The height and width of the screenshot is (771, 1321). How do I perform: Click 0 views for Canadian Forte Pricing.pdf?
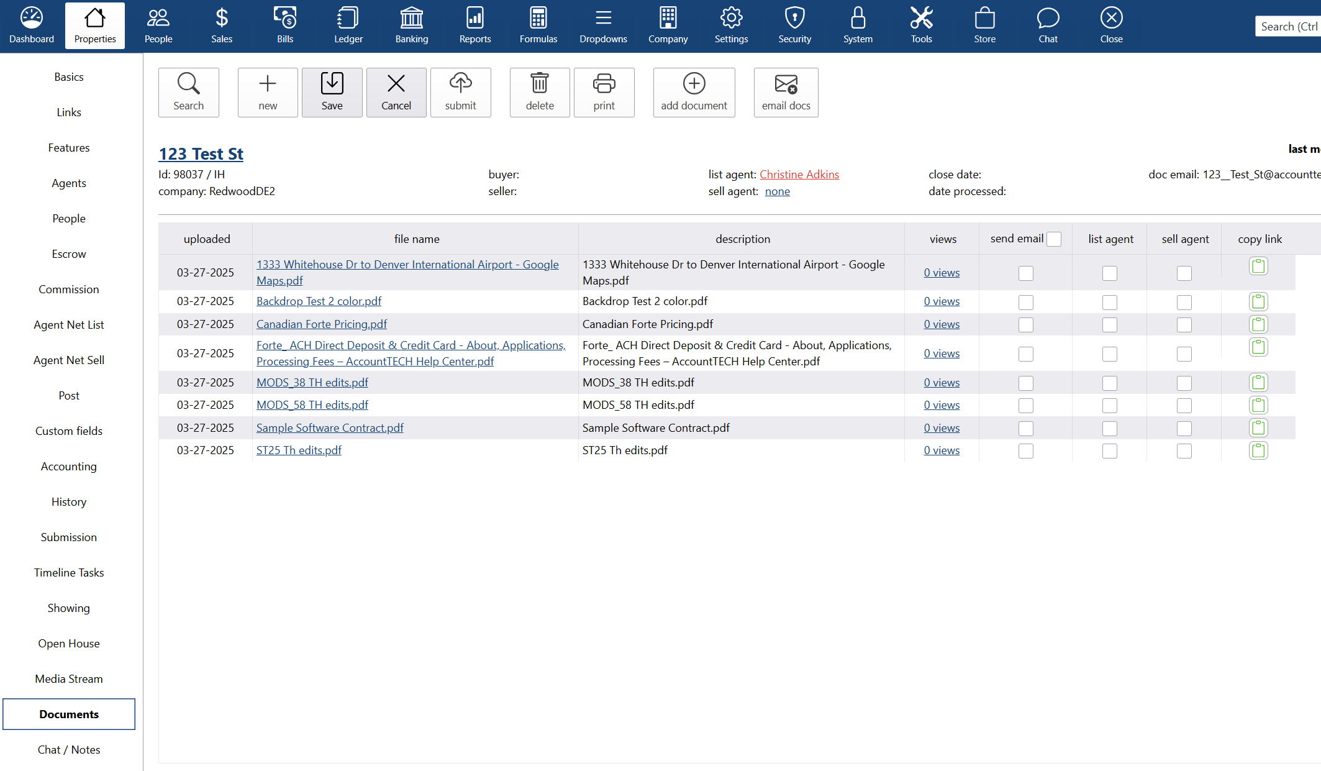tap(942, 324)
